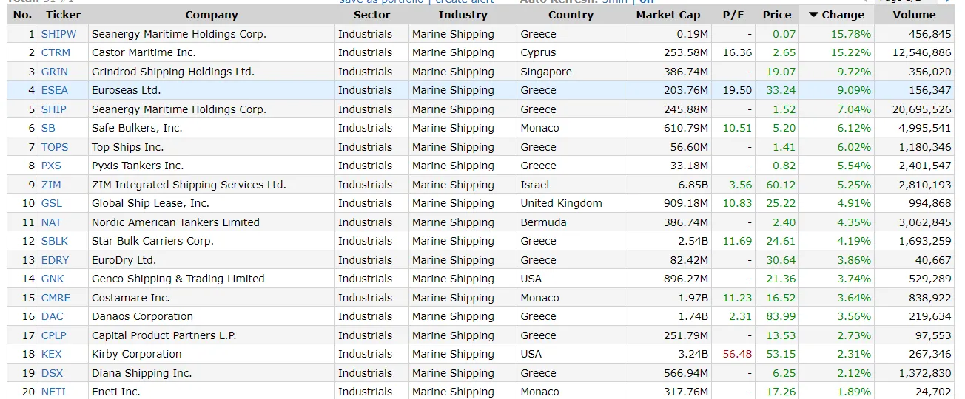Viewport: 965px width, 399px height.
Task: Sort by the Price column header
Action: (777, 15)
